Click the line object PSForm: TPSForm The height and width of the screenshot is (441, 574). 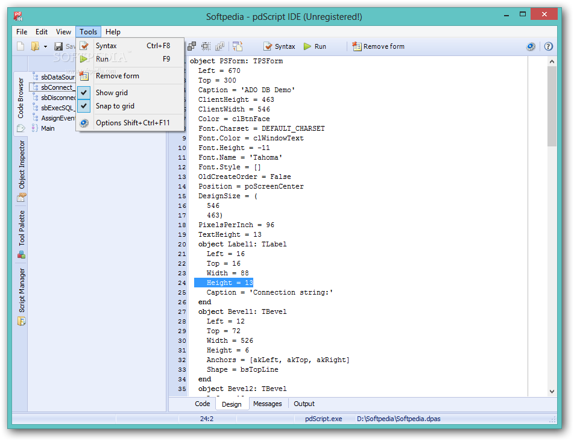coord(236,61)
